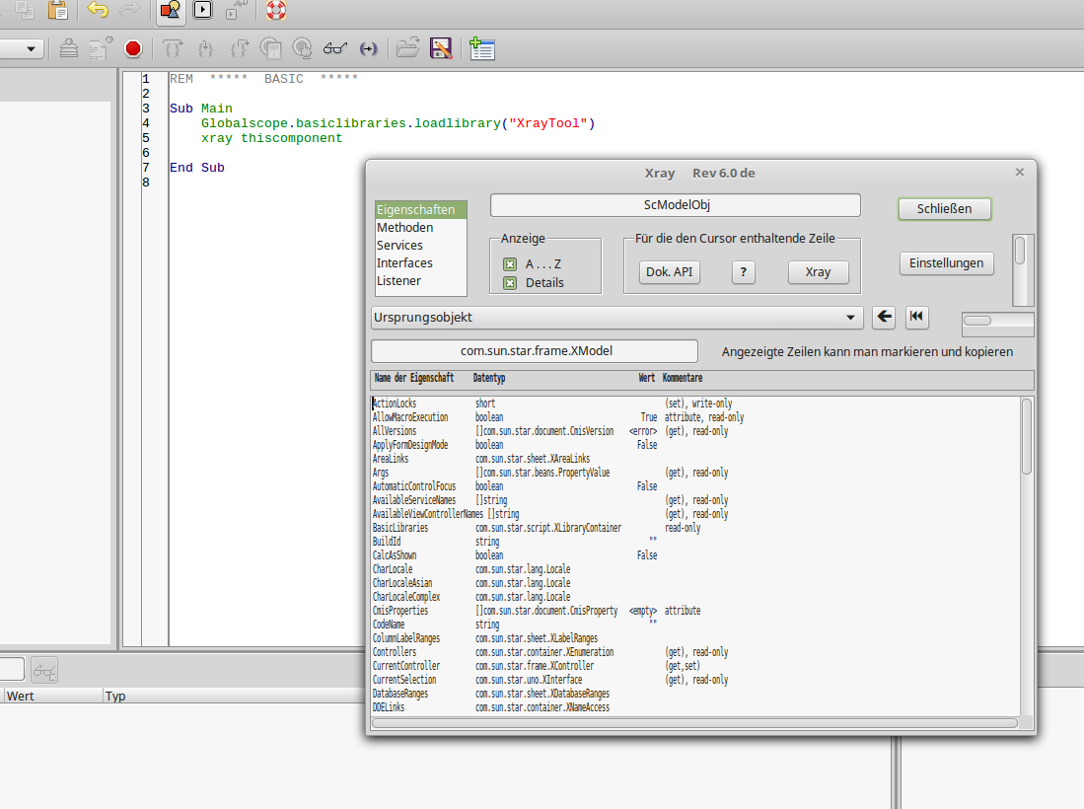Viewport: 1084px width, 809px height.
Task: Click the End Sub code line
Action: coord(197,168)
